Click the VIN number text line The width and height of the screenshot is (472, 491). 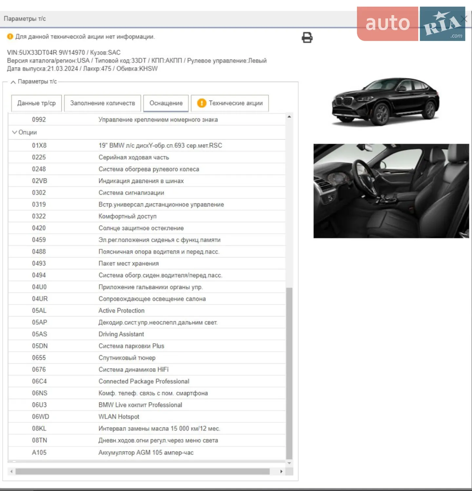click(x=64, y=53)
